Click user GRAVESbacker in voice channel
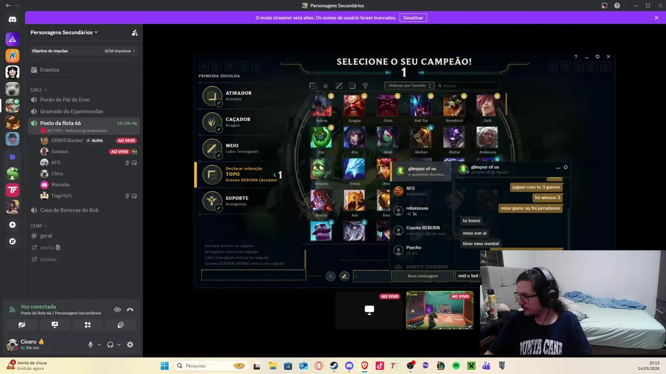This screenshot has height=374, width=666. 88,140
